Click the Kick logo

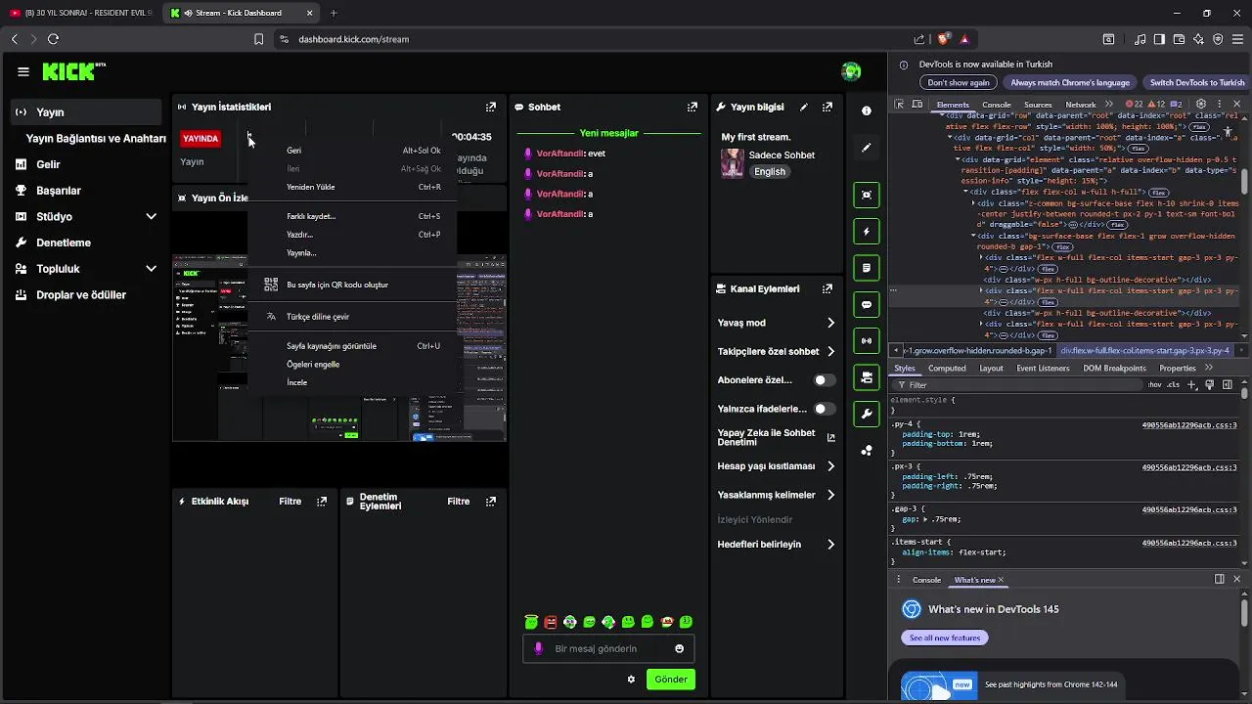pos(73,71)
